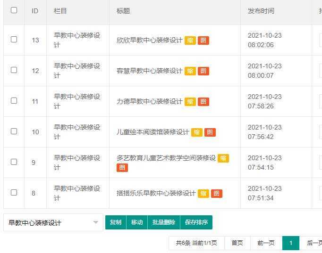Open title 多艺教育儿童艺术教学空间装修设
This screenshot has height=253, width=322.
pos(166,158)
